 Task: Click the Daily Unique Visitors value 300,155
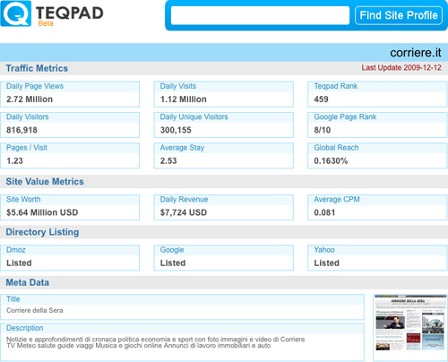pyautogui.click(x=176, y=130)
